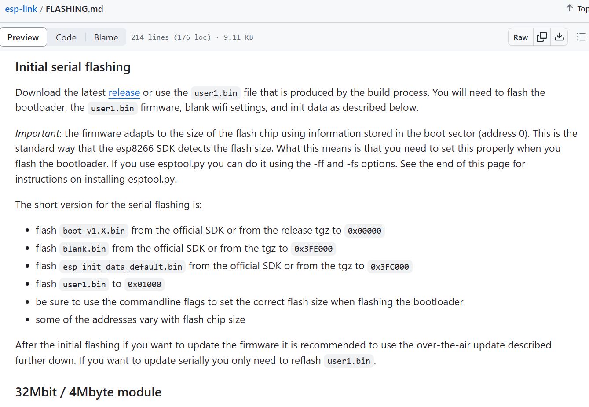Copy the raw file contents
This screenshot has width=589, height=407.
pyautogui.click(x=542, y=37)
